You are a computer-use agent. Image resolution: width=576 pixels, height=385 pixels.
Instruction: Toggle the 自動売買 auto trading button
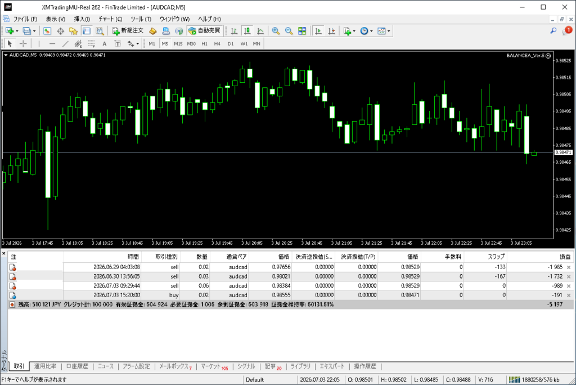(x=204, y=31)
